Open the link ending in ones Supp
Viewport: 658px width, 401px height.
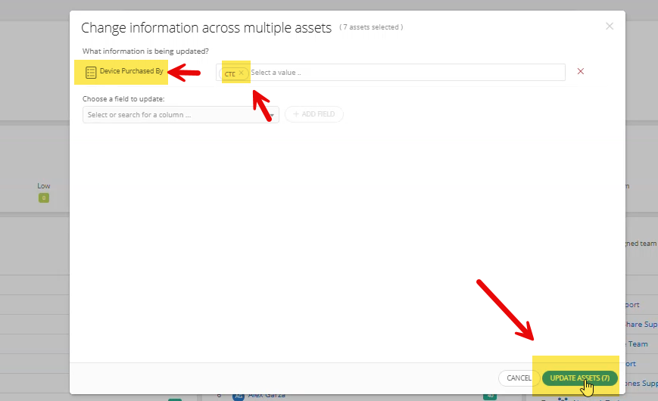pyautogui.click(x=639, y=384)
